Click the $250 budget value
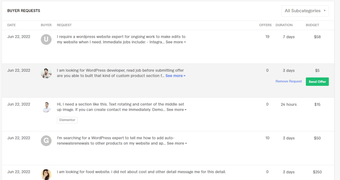340x180 pixels. pos(317,172)
